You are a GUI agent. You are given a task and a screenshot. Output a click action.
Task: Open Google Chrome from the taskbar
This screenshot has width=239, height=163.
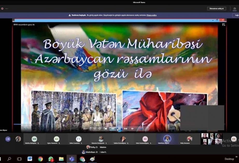click(x=40, y=159)
